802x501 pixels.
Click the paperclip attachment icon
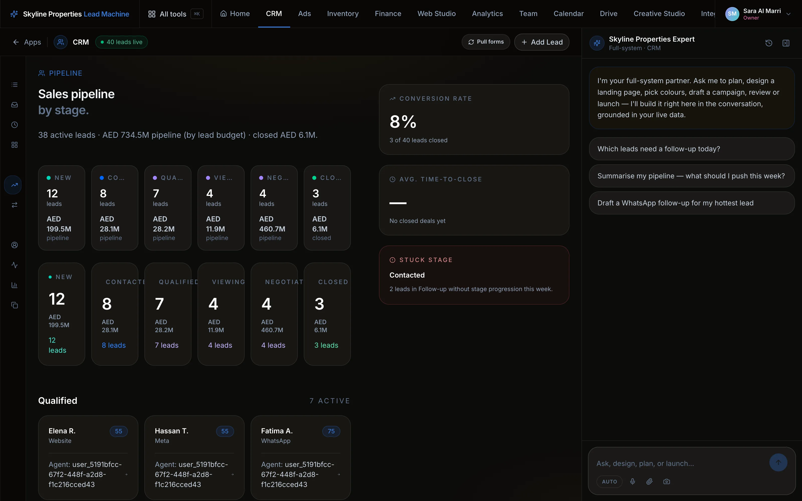click(x=650, y=481)
